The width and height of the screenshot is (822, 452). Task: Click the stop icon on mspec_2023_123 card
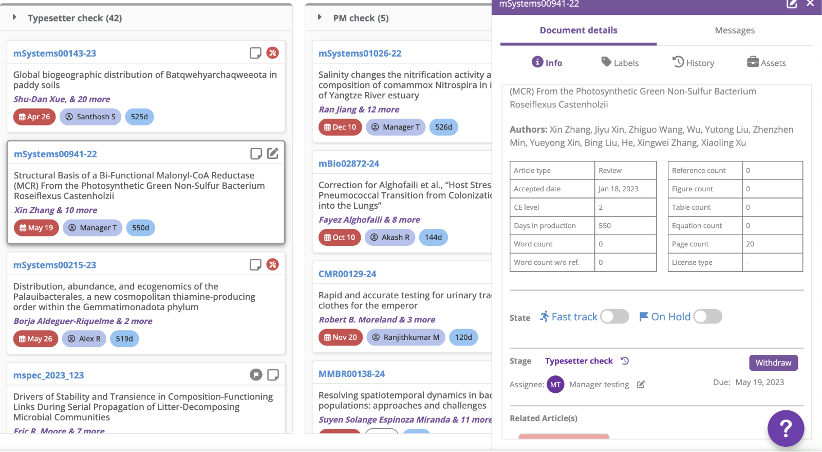(256, 375)
